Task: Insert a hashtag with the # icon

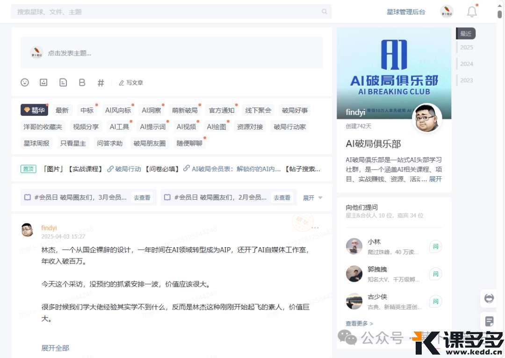Action: coord(101,83)
